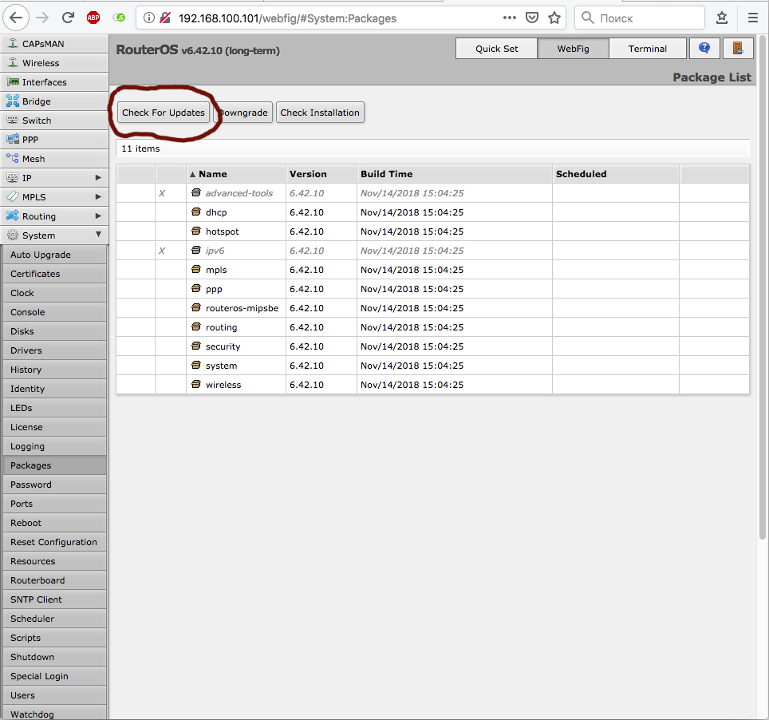Expand the Routing submenu arrow

click(98, 216)
